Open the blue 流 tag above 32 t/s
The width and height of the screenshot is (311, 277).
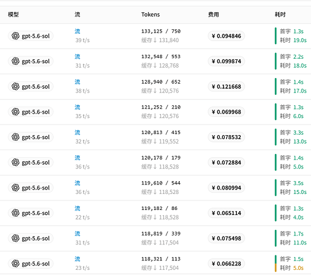pyautogui.click(x=77, y=132)
